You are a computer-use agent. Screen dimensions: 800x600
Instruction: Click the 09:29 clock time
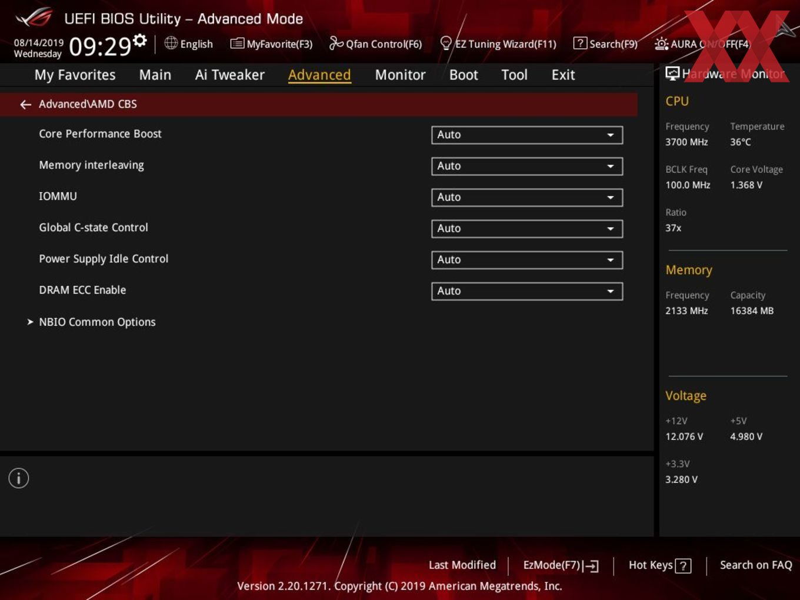(100, 46)
